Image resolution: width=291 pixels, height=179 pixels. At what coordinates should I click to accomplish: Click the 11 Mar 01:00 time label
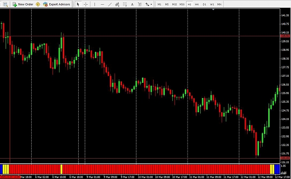pyautogui.click(x=196, y=177)
